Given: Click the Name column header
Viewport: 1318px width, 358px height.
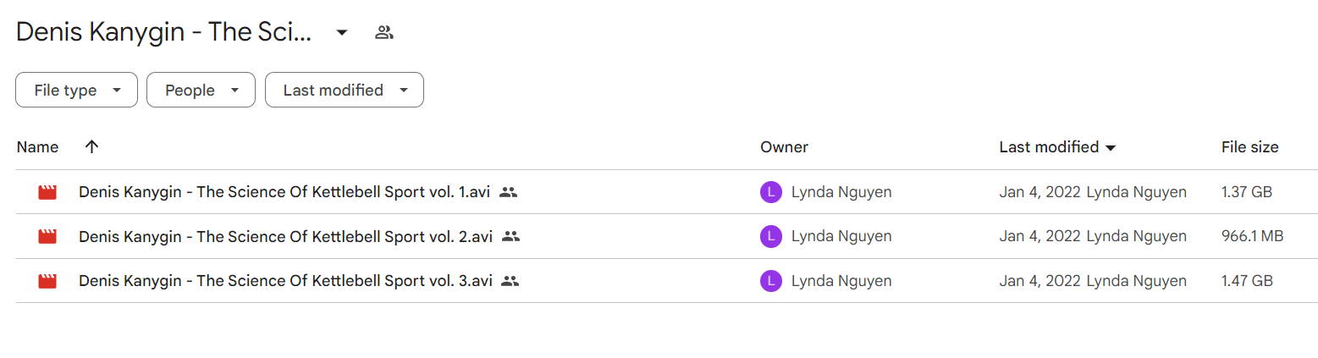Looking at the screenshot, I should click(37, 147).
